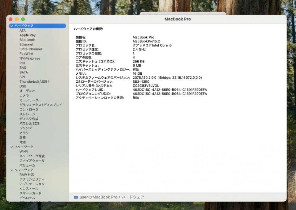Open ファイアウォール in the sidebar
The image size is (296, 210).
32,161
